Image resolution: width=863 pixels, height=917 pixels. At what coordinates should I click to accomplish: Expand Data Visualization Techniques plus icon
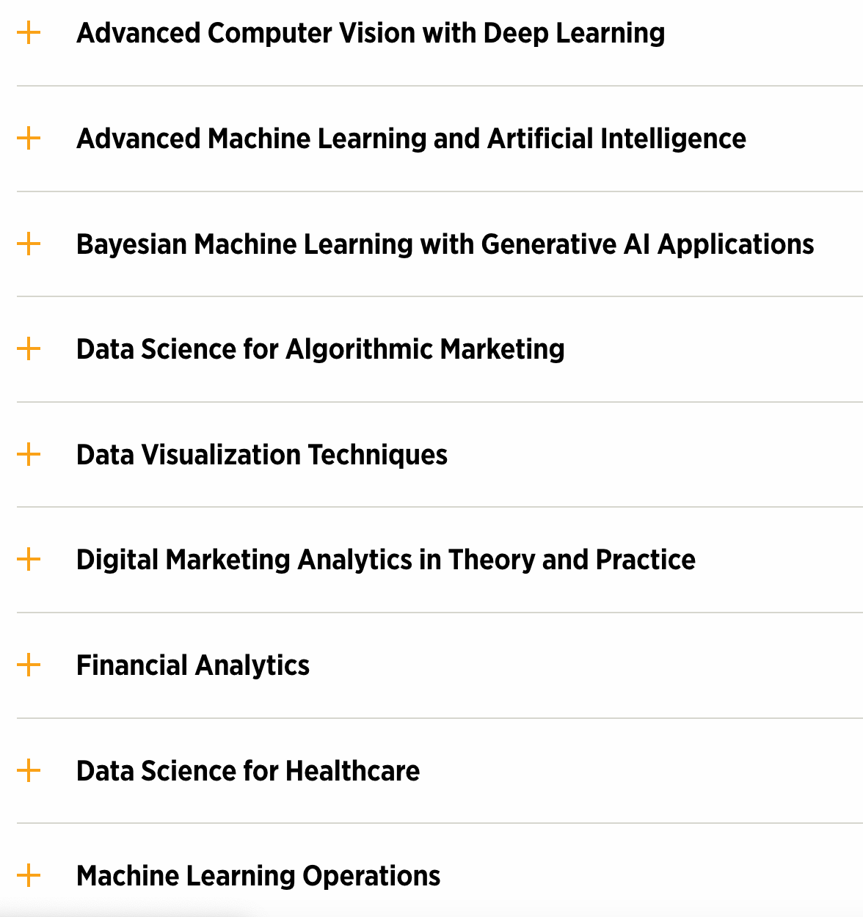29,454
